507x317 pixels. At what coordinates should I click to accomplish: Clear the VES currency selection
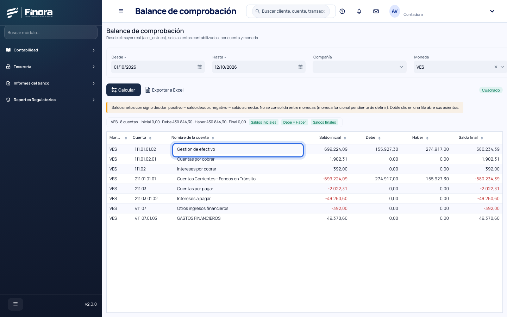click(496, 67)
